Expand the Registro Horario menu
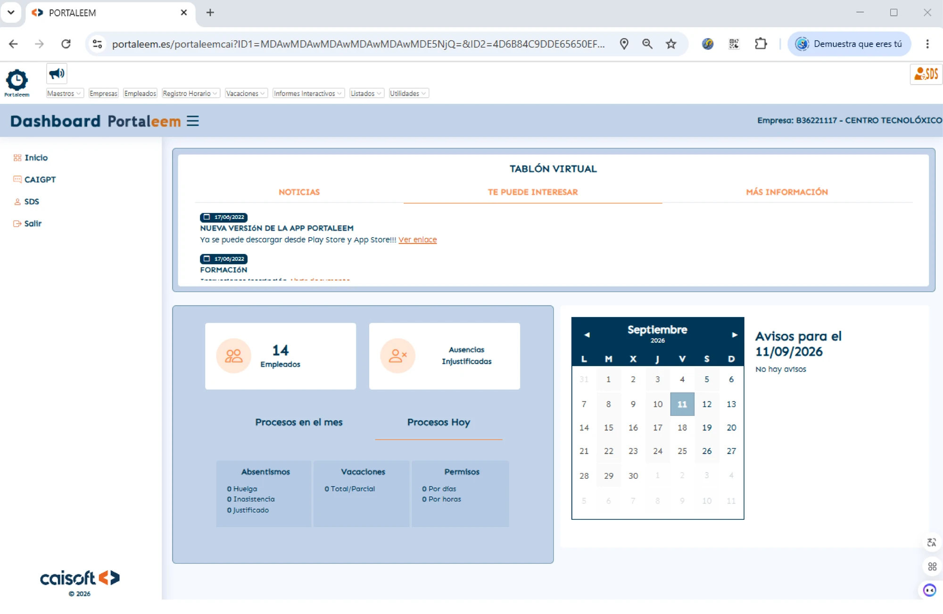 [190, 93]
